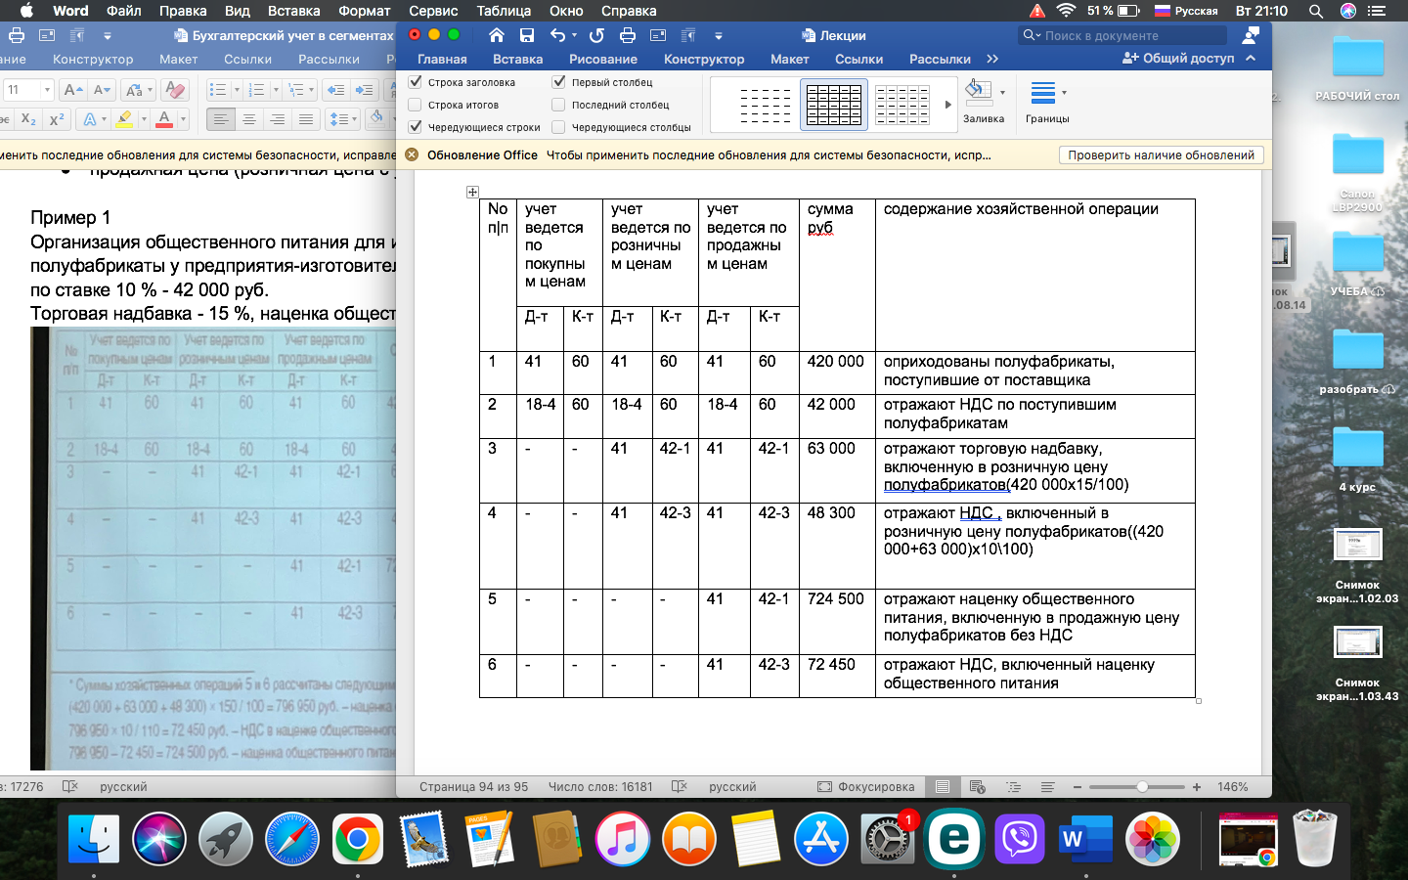This screenshot has width=1408, height=880.
Task: Center align text in background Word window
Action: (249, 119)
